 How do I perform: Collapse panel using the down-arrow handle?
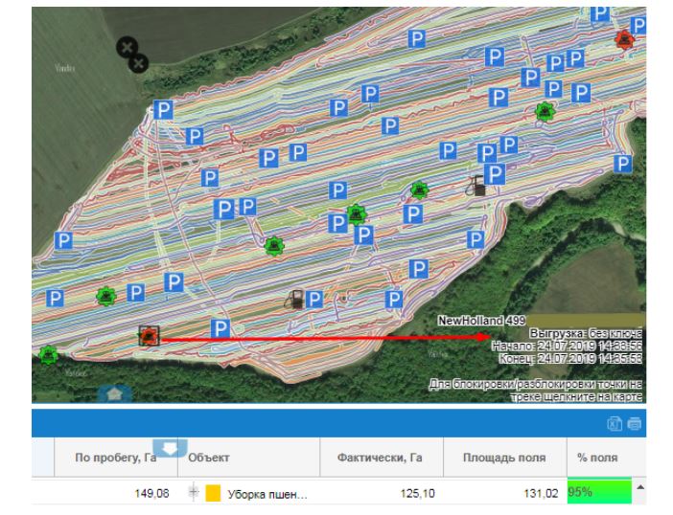(x=170, y=448)
